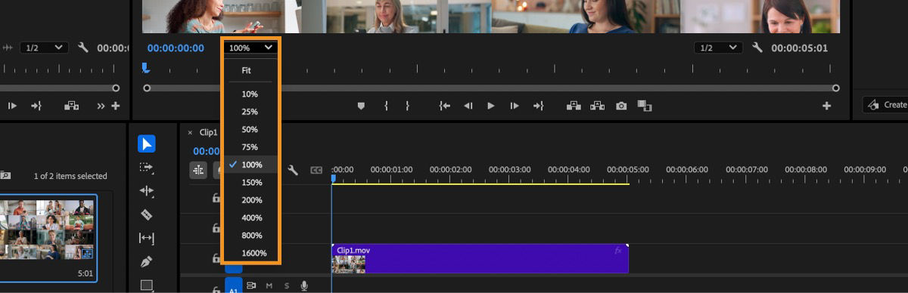Click the Lift button
Screen dimensions: 908x293
(574, 106)
